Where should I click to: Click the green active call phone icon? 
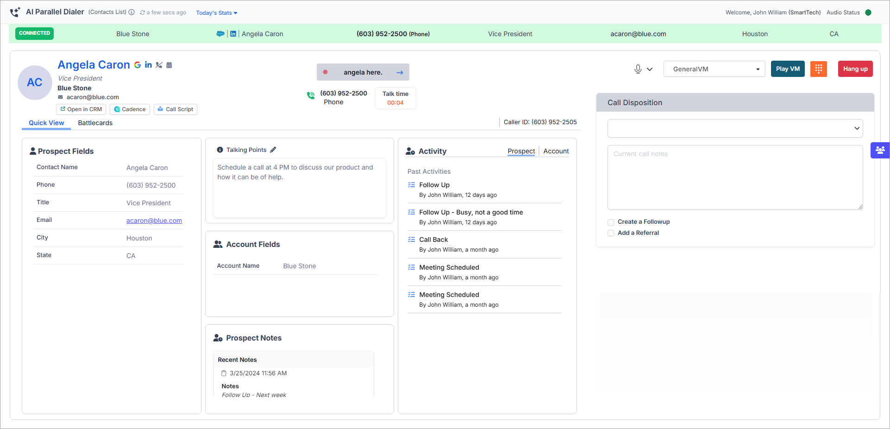311,95
